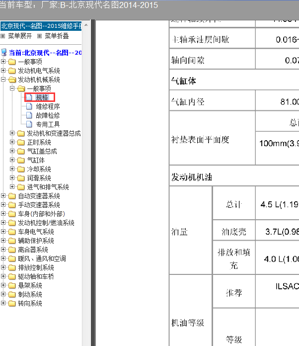
Task: Open the 维修程序 document
Action: 48,106
